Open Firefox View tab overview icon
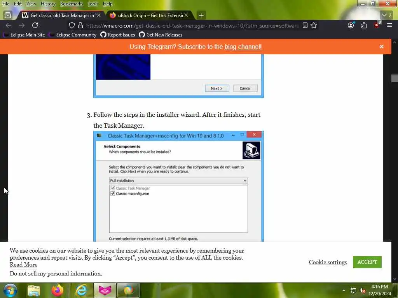This screenshot has height=298, width=398. pyautogui.click(x=8, y=16)
